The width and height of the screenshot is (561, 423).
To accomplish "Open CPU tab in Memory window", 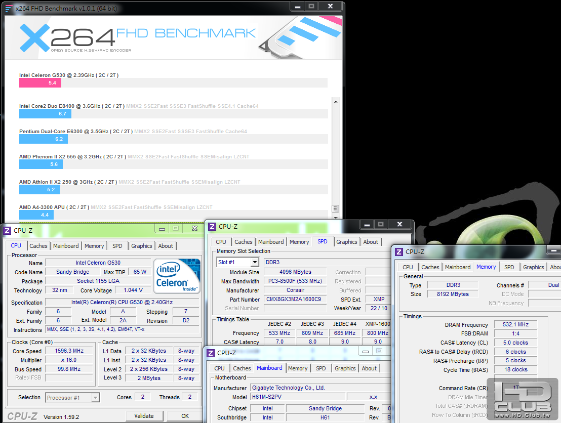I will tap(408, 268).
